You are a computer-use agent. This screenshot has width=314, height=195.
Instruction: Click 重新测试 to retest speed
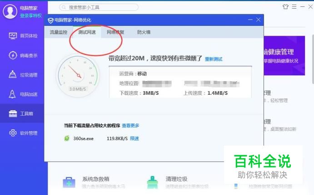[x=214, y=59]
